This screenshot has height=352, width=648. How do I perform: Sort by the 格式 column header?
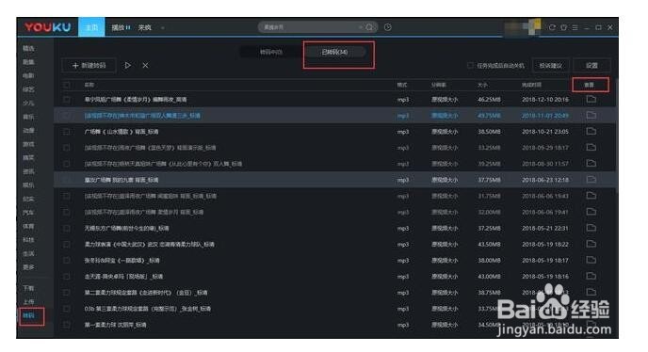[x=401, y=85]
